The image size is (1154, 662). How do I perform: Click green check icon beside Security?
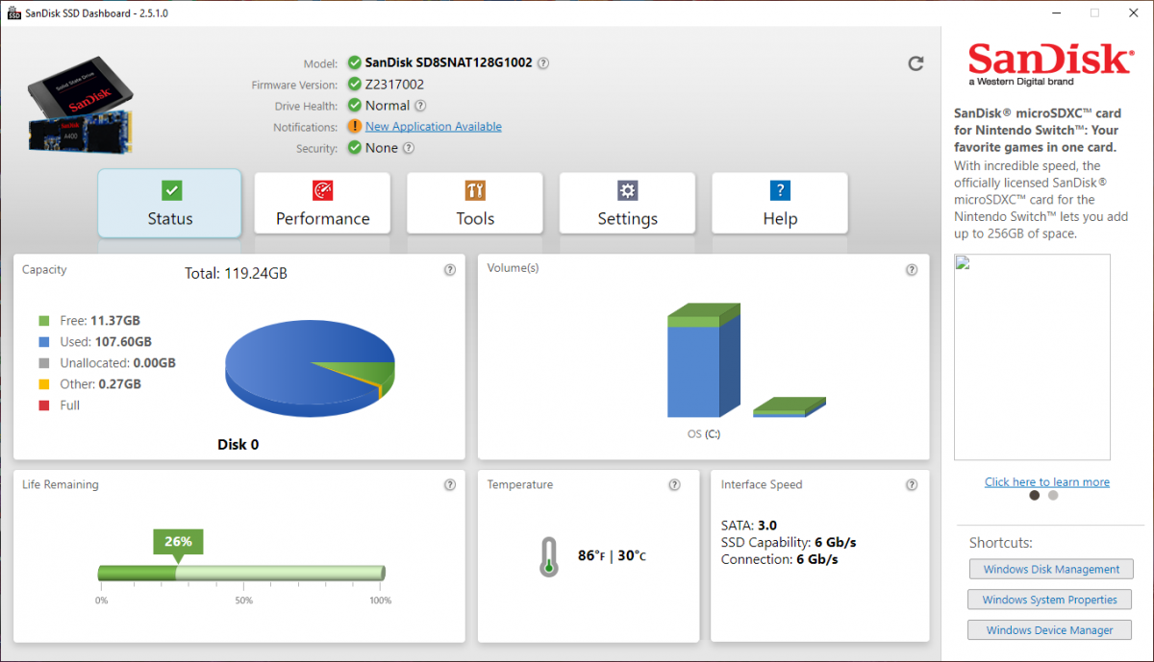(x=356, y=148)
